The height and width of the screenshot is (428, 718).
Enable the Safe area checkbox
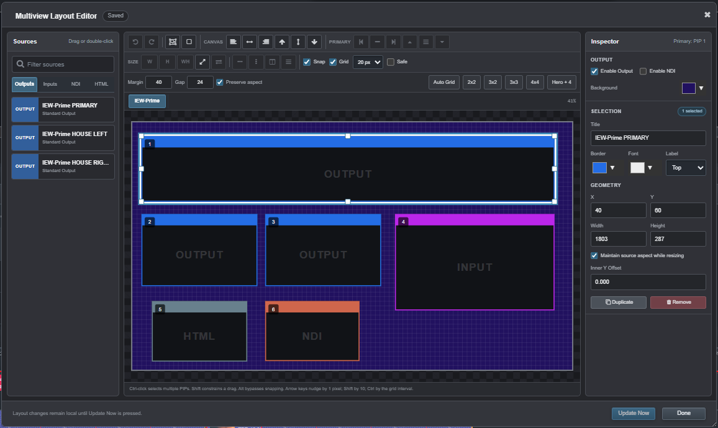tap(391, 61)
